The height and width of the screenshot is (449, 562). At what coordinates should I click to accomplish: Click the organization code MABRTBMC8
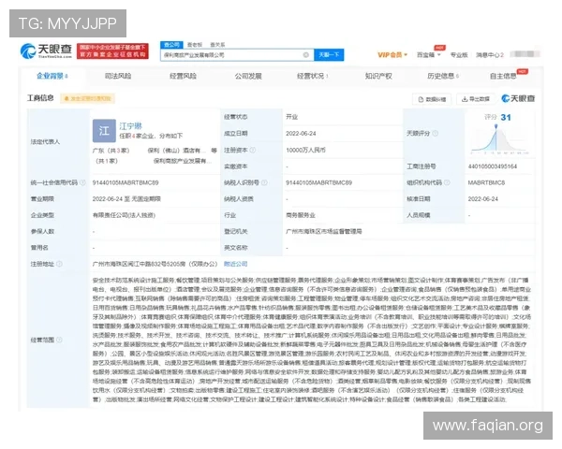pyautogui.click(x=486, y=182)
